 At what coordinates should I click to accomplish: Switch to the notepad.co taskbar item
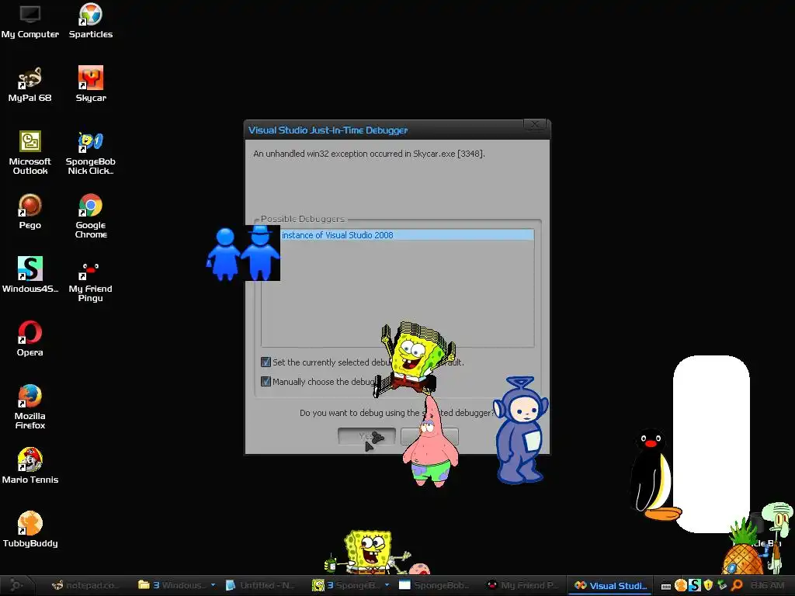click(84, 585)
